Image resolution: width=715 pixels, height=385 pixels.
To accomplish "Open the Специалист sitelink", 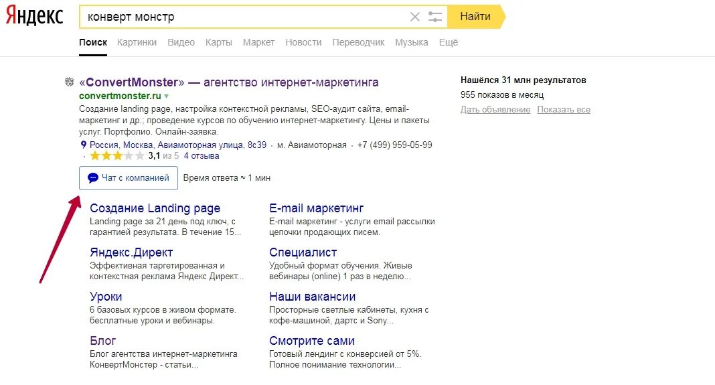I will (x=303, y=252).
